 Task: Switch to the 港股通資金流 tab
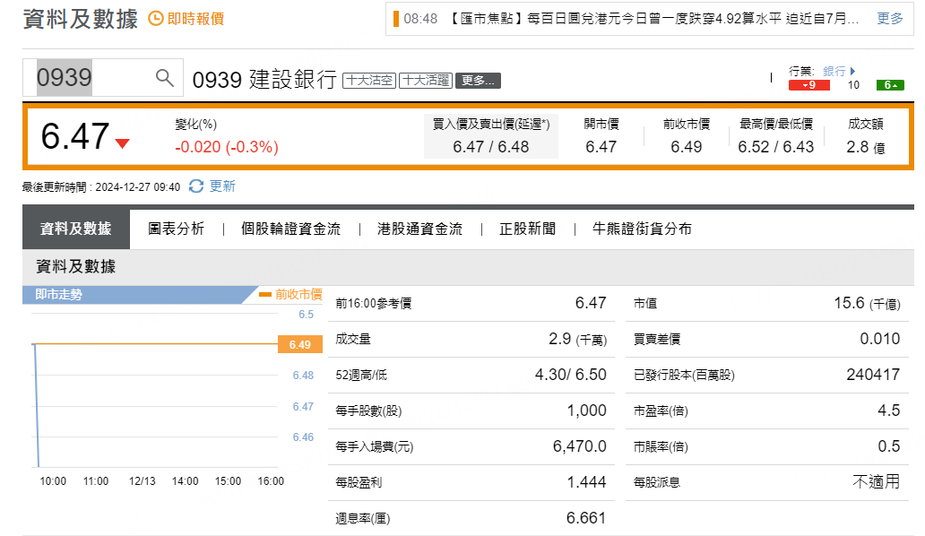click(x=420, y=229)
